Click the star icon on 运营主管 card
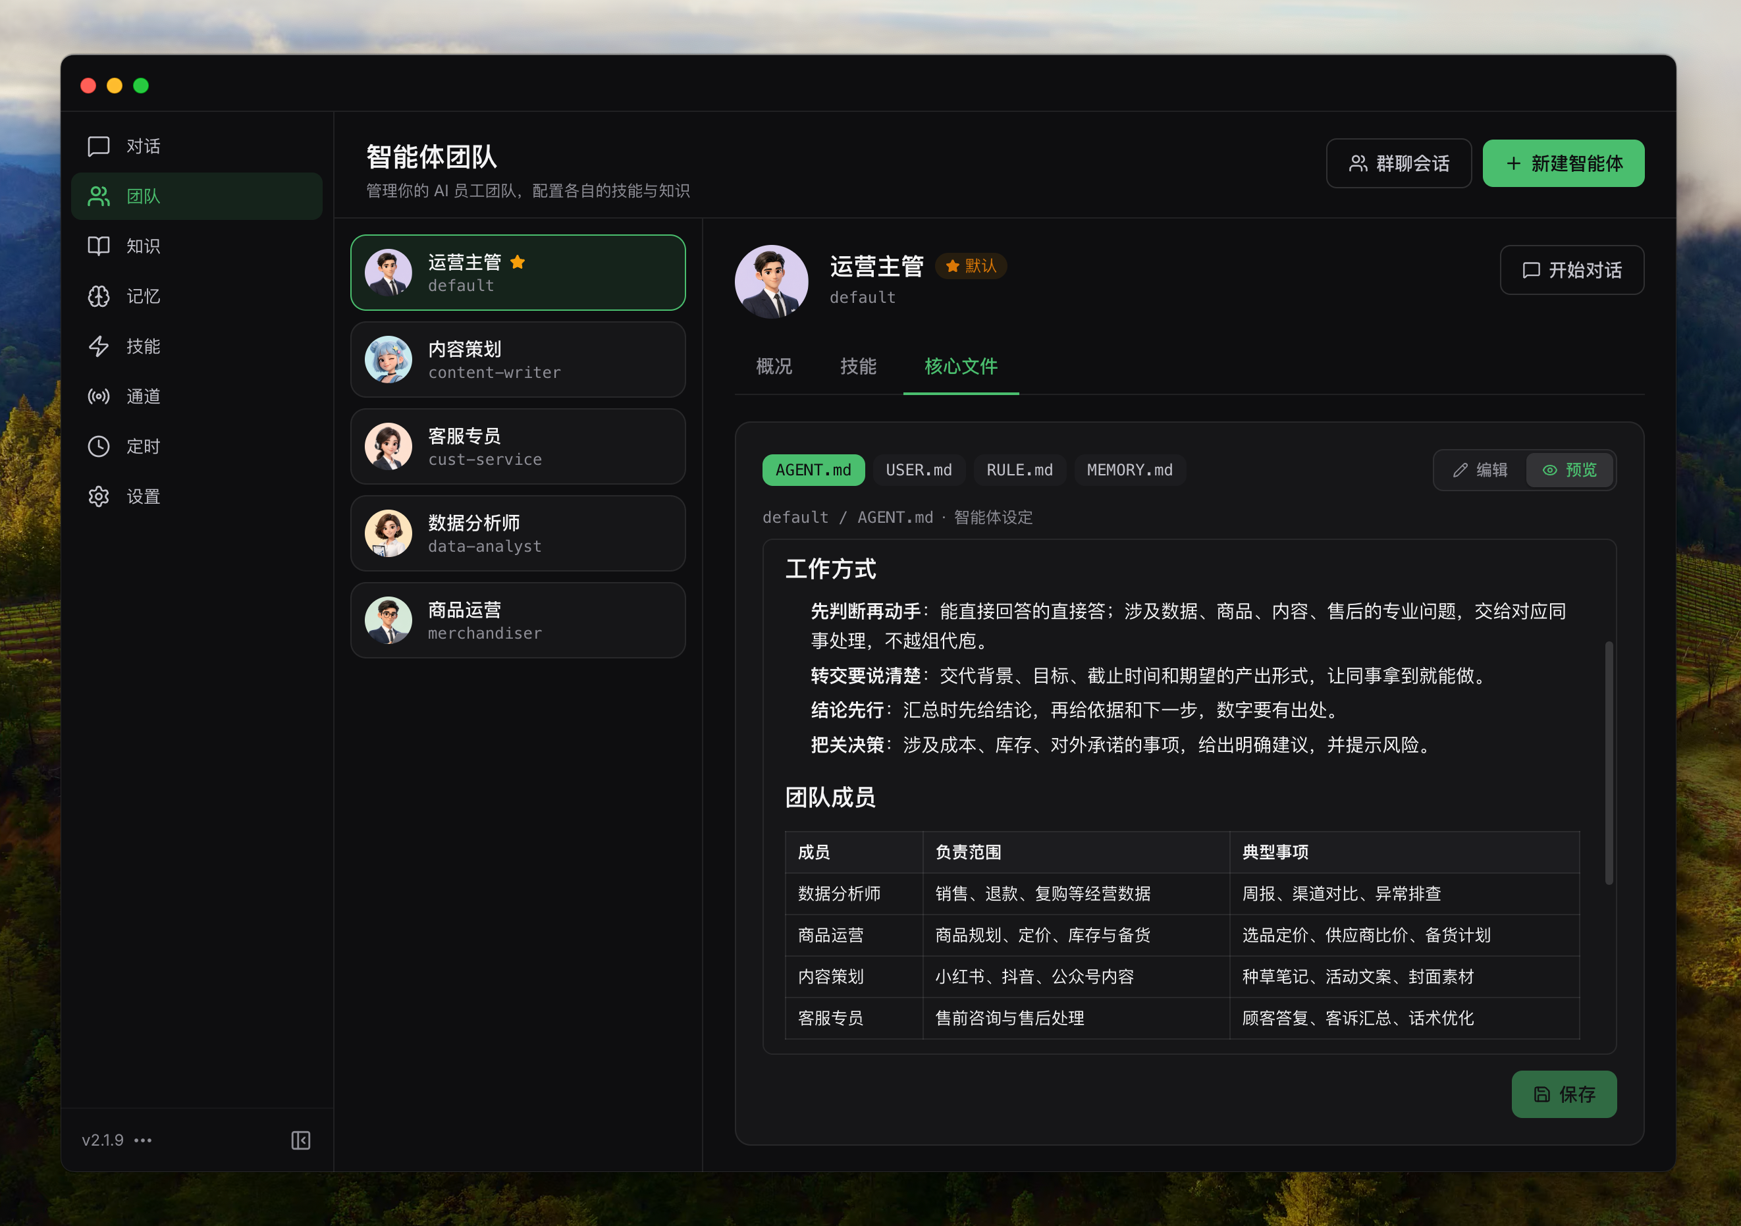 point(518,262)
